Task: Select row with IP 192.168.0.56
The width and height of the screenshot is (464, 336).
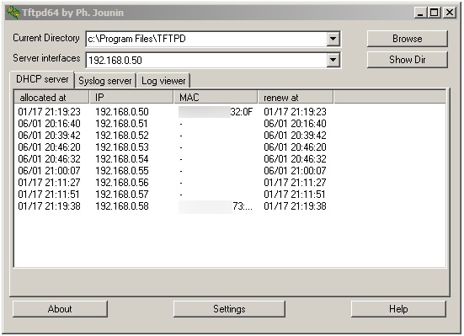Action: [229, 183]
